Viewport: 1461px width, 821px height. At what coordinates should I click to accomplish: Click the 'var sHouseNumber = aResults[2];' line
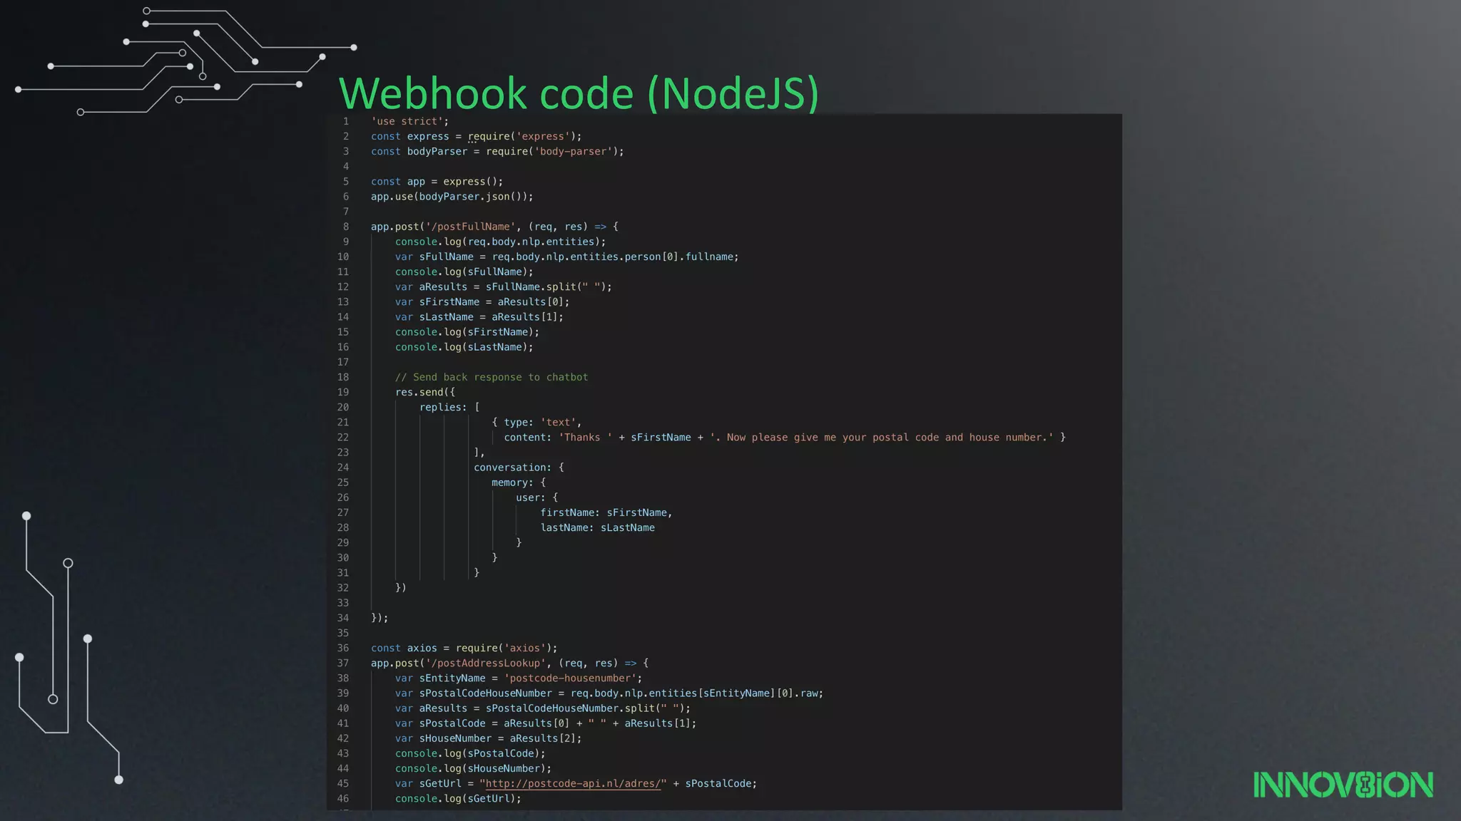489,738
